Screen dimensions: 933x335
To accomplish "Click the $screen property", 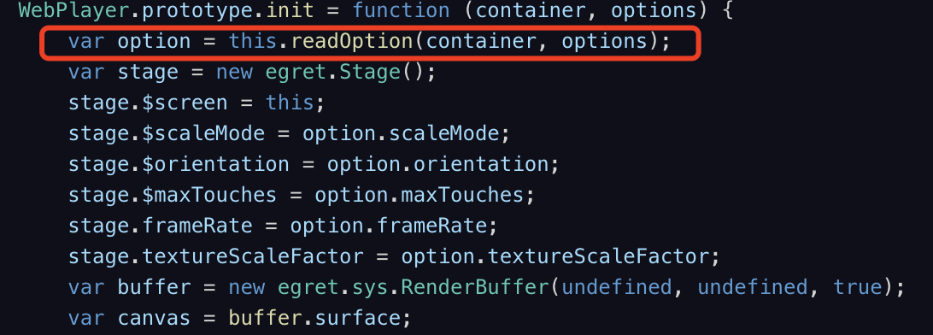I will tap(185, 103).
